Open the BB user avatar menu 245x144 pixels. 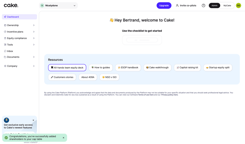[238, 6]
